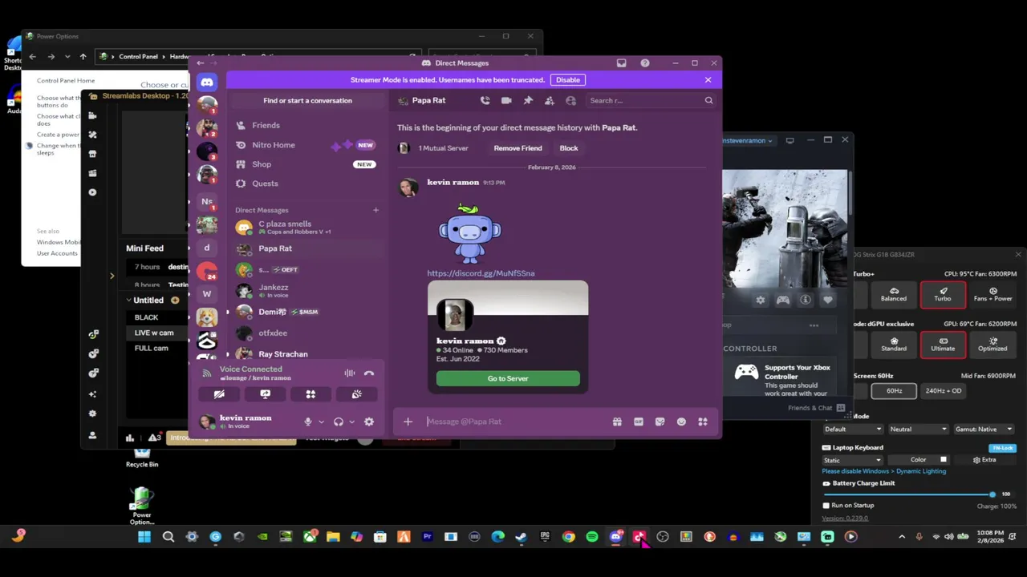This screenshot has width=1027, height=577.
Task: Open Gamut: Native dropdown
Action: tap(984, 430)
